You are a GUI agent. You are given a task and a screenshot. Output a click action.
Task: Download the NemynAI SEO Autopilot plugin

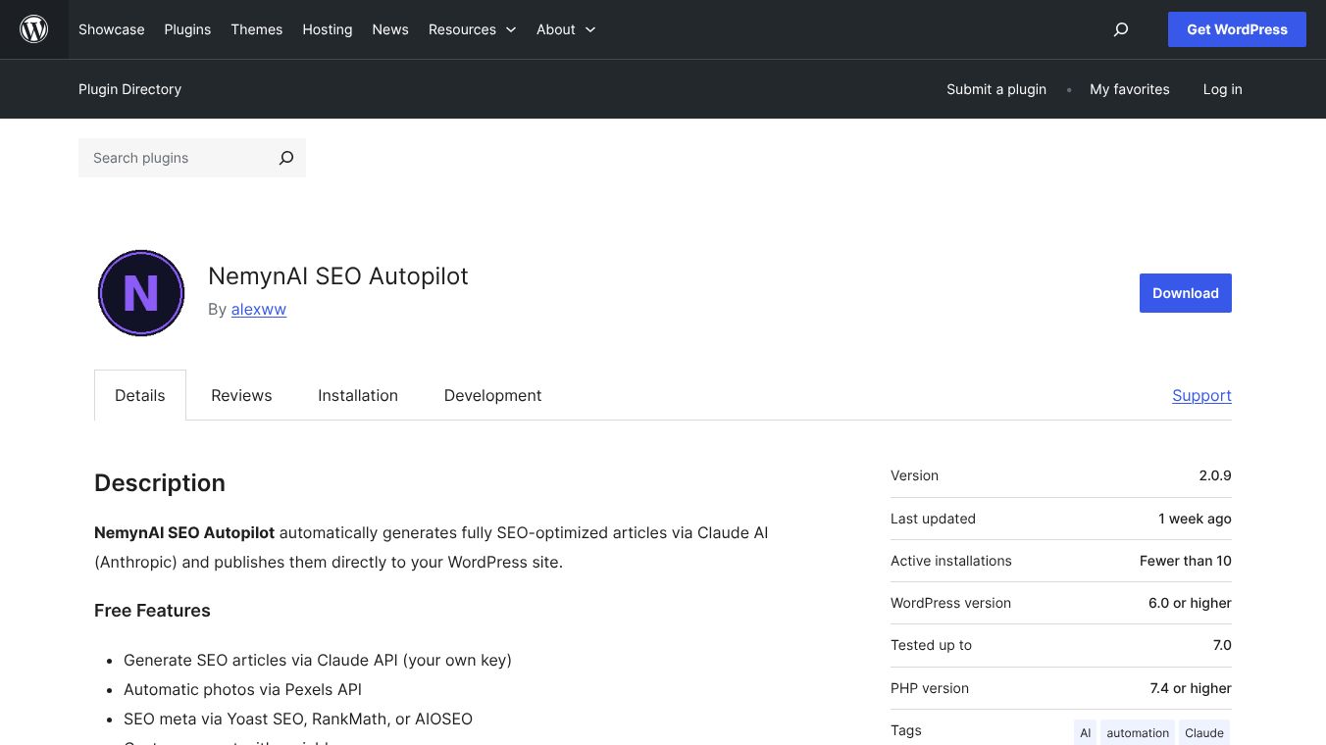click(1186, 293)
